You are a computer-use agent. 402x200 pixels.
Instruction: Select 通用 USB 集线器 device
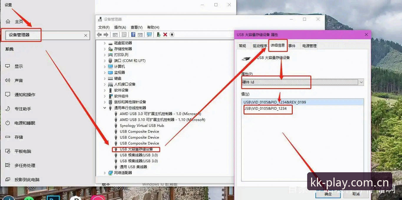pos(133,167)
